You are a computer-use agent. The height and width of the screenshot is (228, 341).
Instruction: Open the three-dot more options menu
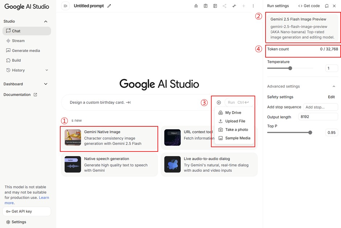tap(253, 6)
